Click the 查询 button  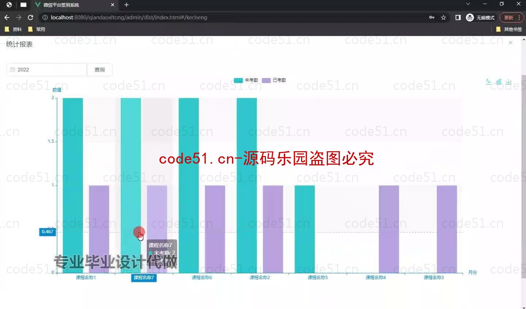click(x=99, y=70)
